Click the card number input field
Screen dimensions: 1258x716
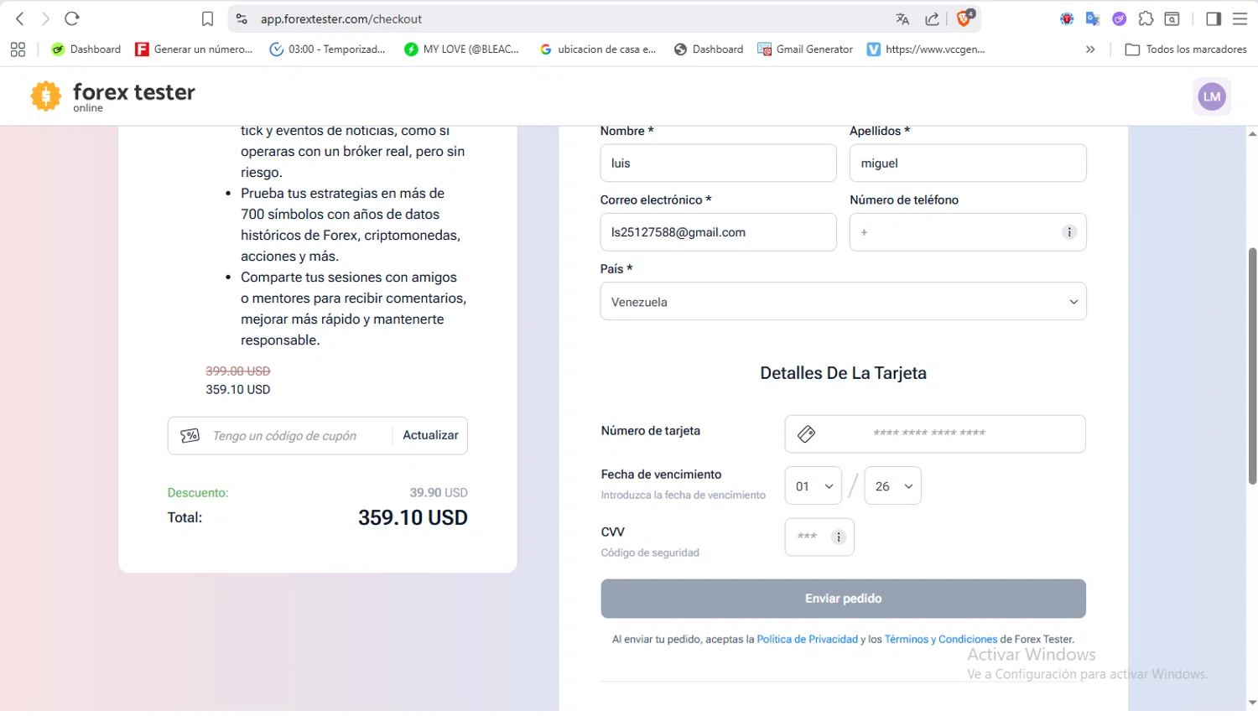[935, 433]
